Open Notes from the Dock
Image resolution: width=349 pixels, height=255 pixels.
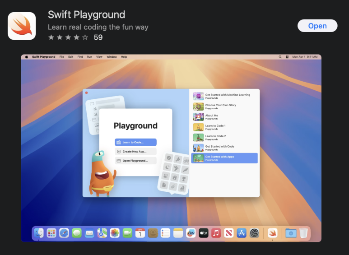178,233
